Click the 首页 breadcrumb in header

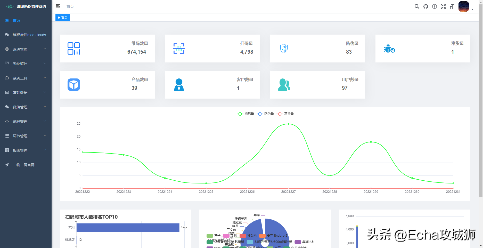pos(70,6)
